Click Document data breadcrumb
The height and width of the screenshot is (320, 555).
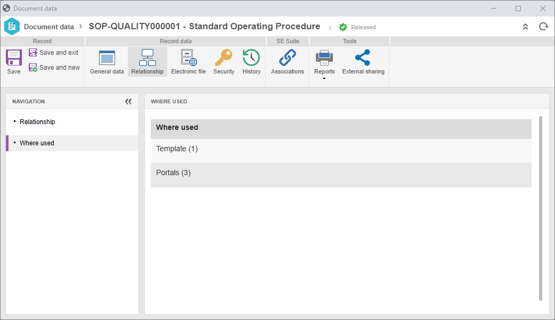point(48,27)
